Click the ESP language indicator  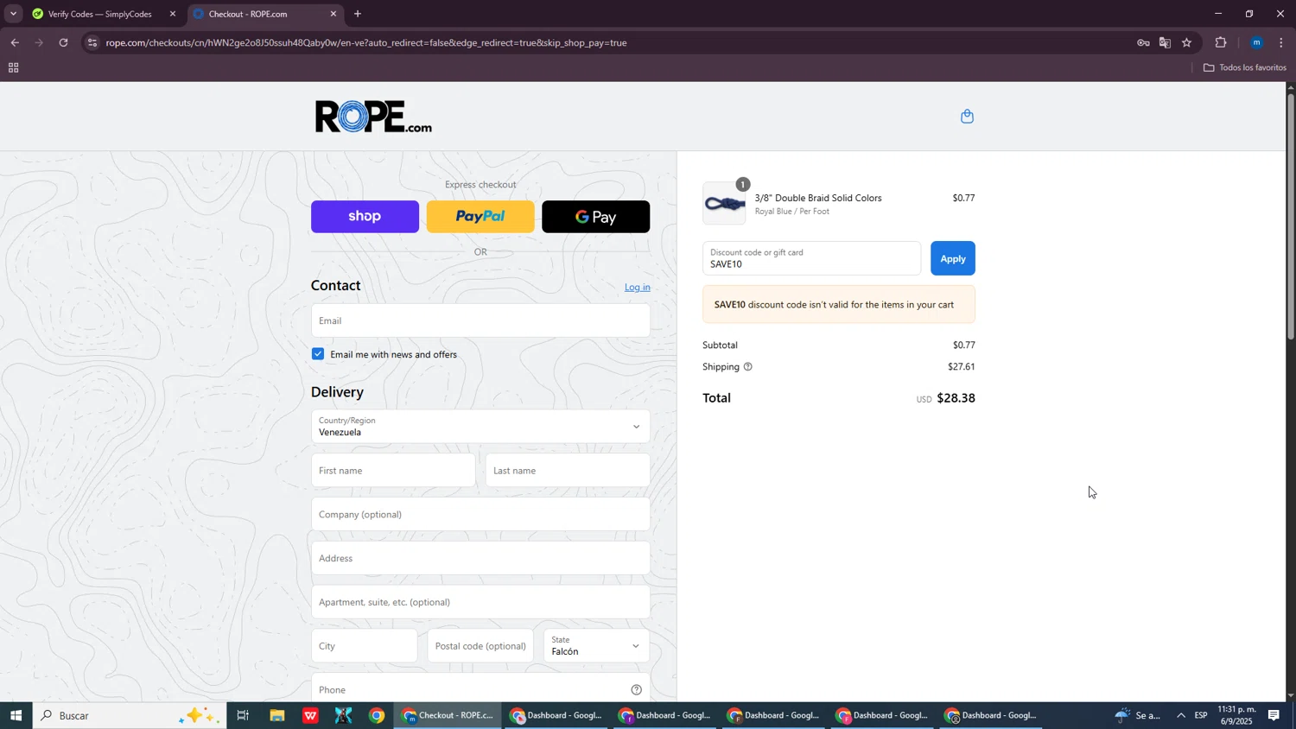(1201, 715)
